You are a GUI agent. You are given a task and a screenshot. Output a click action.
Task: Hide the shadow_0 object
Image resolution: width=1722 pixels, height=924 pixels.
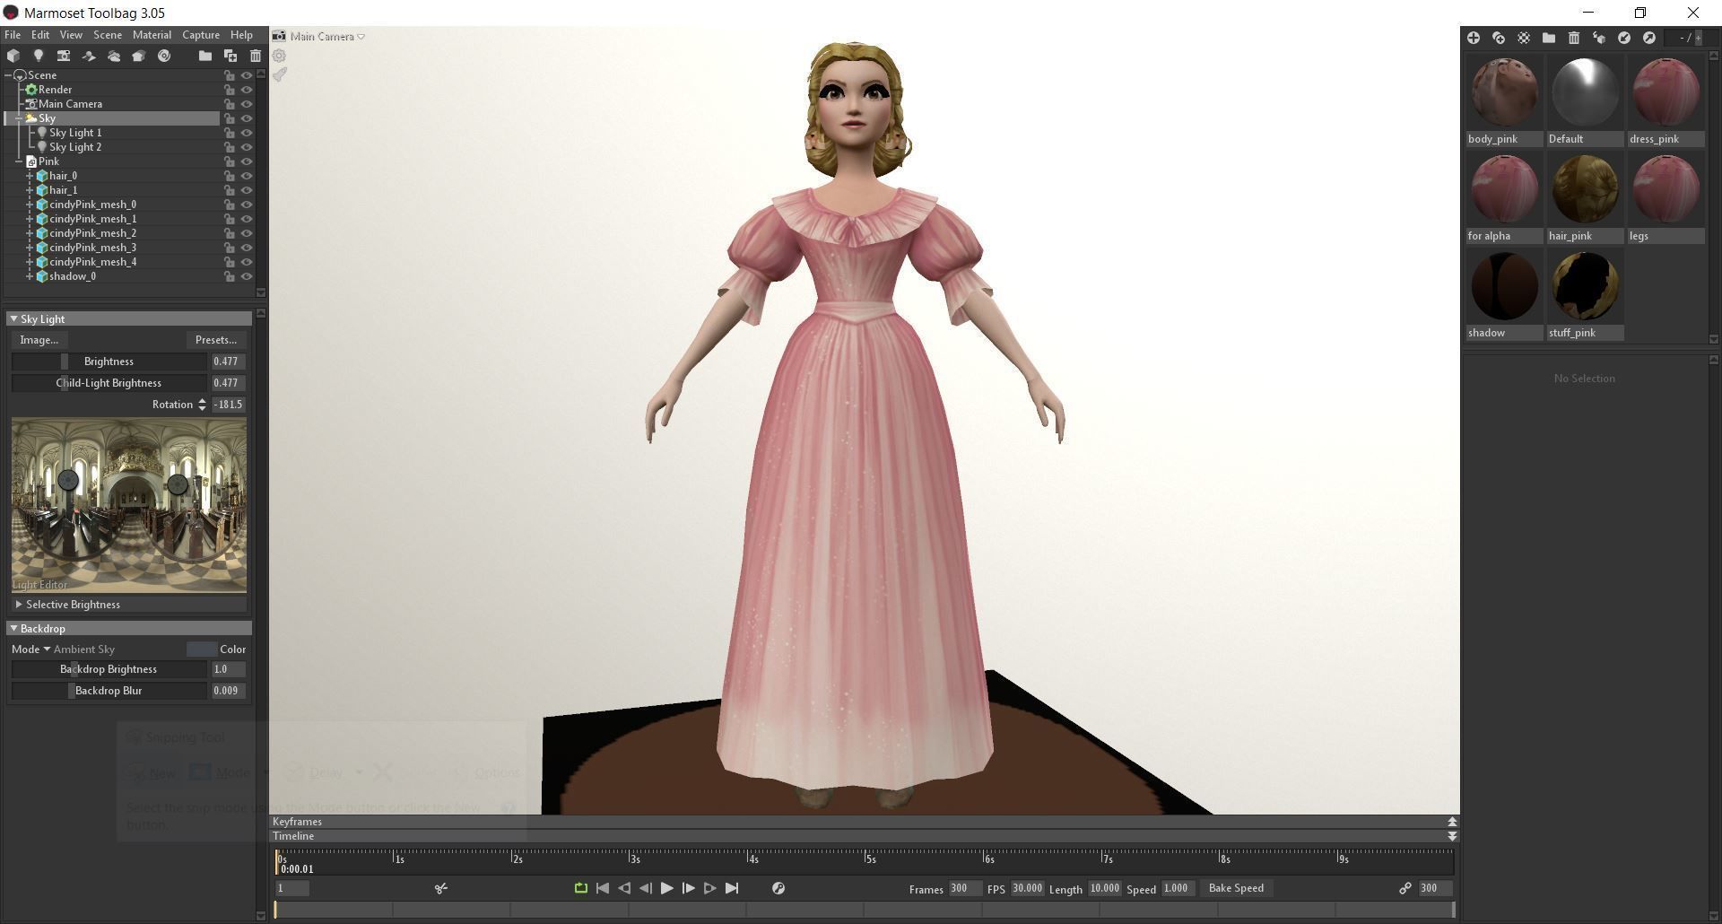[x=247, y=276]
